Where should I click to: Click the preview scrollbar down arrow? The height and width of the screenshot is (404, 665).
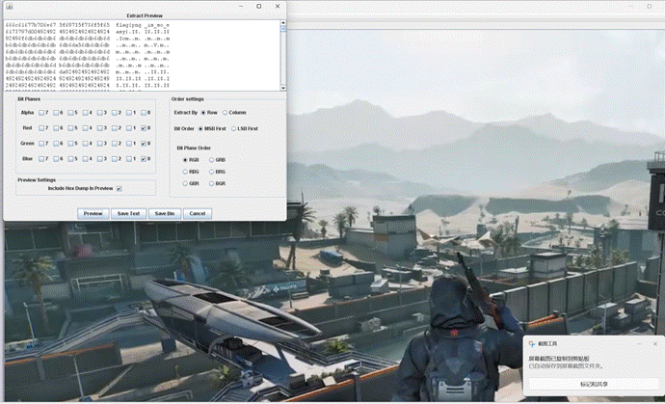(283, 88)
